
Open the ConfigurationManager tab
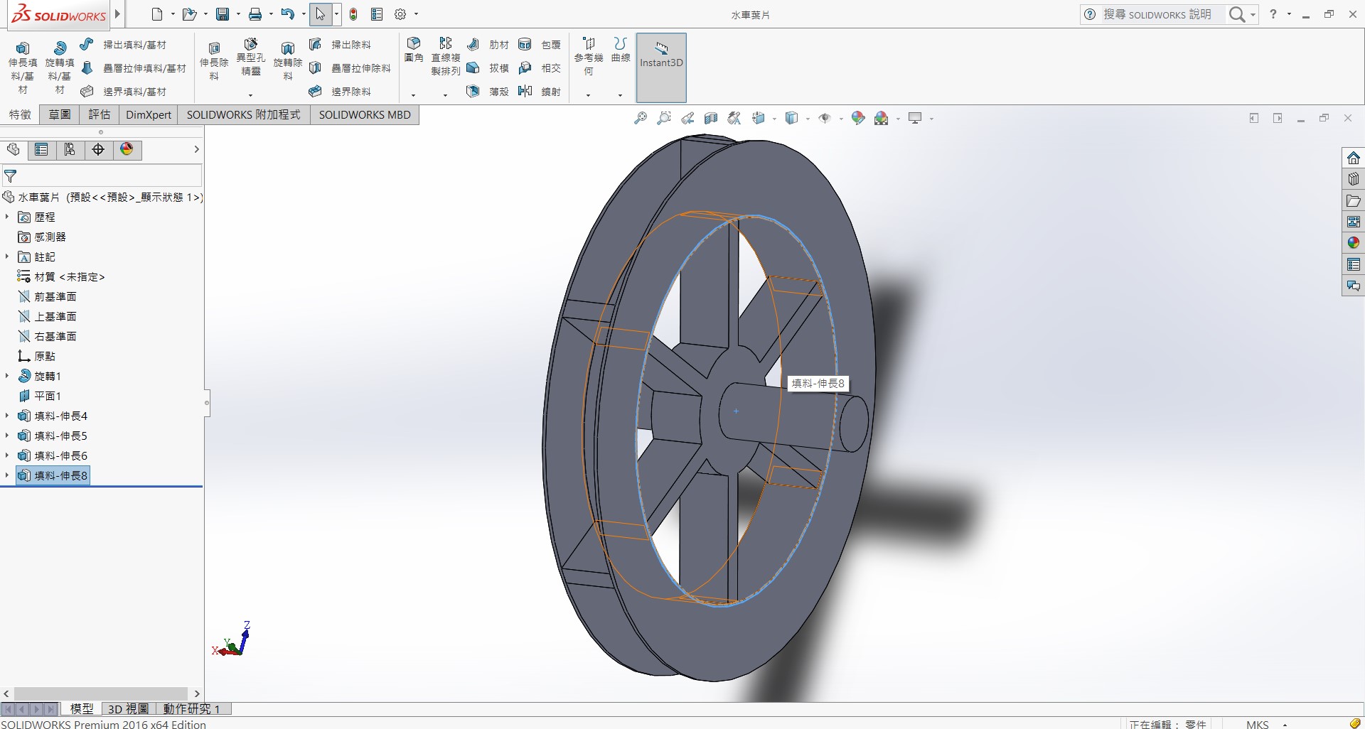click(x=70, y=149)
